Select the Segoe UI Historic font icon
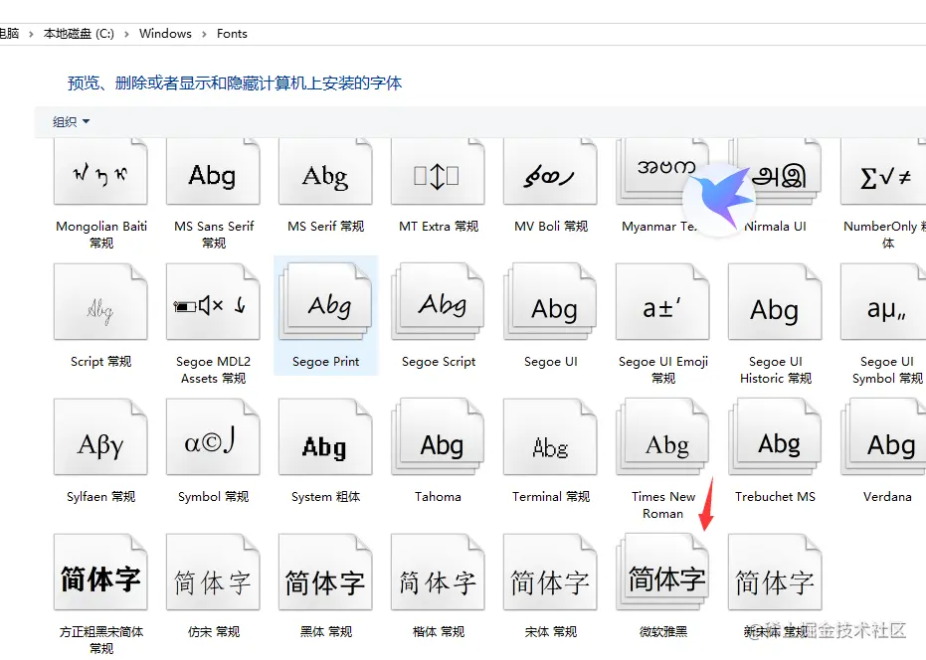Viewport: 926px width, 660px height. (775, 301)
